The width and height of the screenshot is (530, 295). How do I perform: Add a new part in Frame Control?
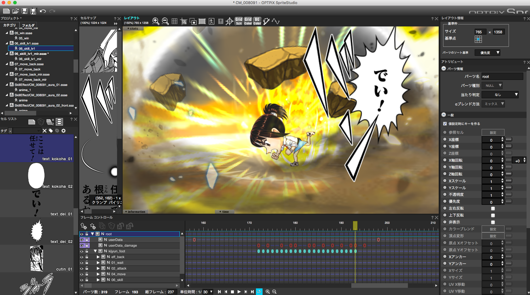[84, 226]
